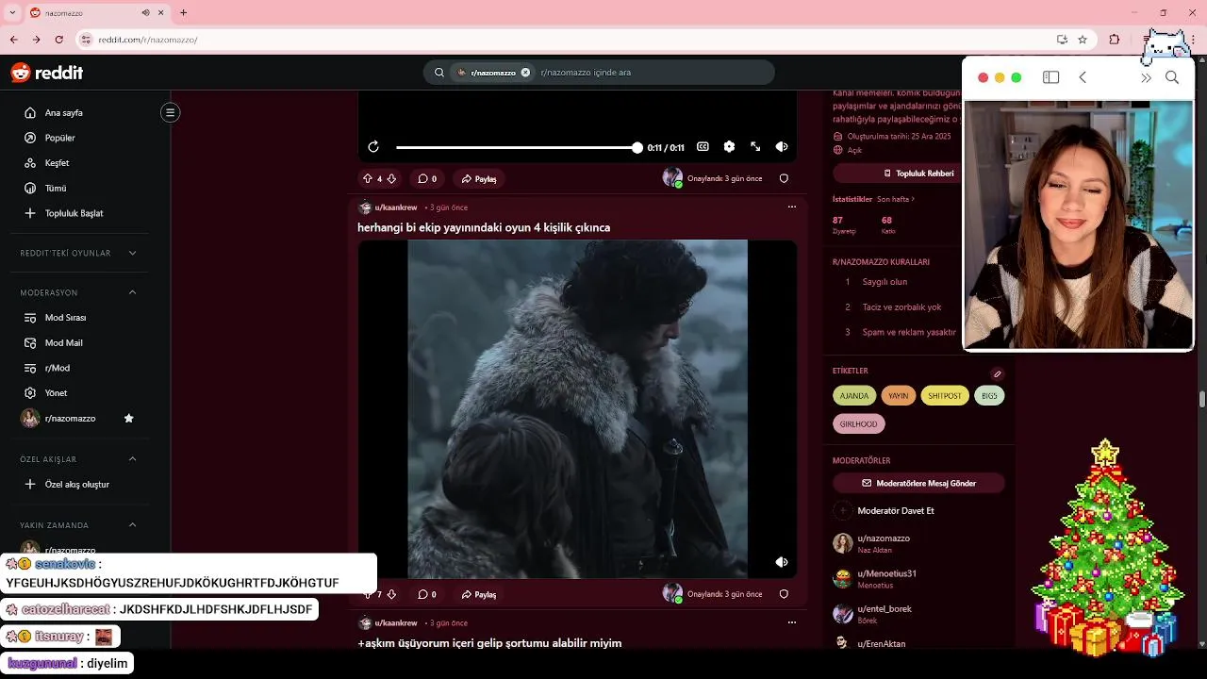Viewport: 1207px width, 679px height.
Task: Open options menu of herhangi bi ekip post
Action: click(x=792, y=207)
